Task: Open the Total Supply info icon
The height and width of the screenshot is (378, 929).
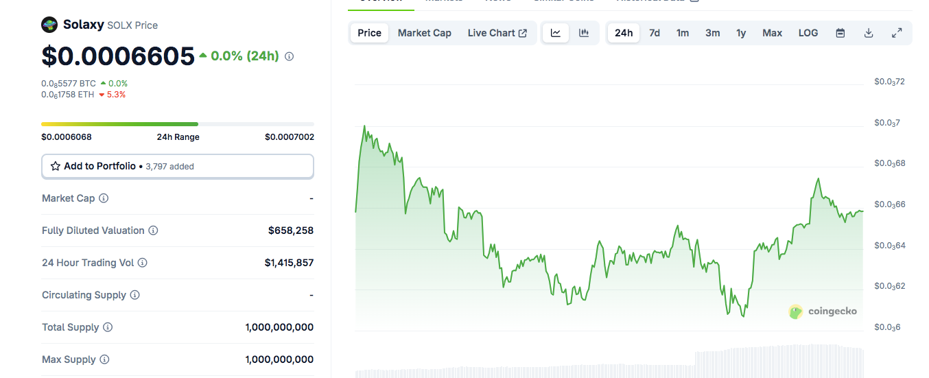Action: 108,327
